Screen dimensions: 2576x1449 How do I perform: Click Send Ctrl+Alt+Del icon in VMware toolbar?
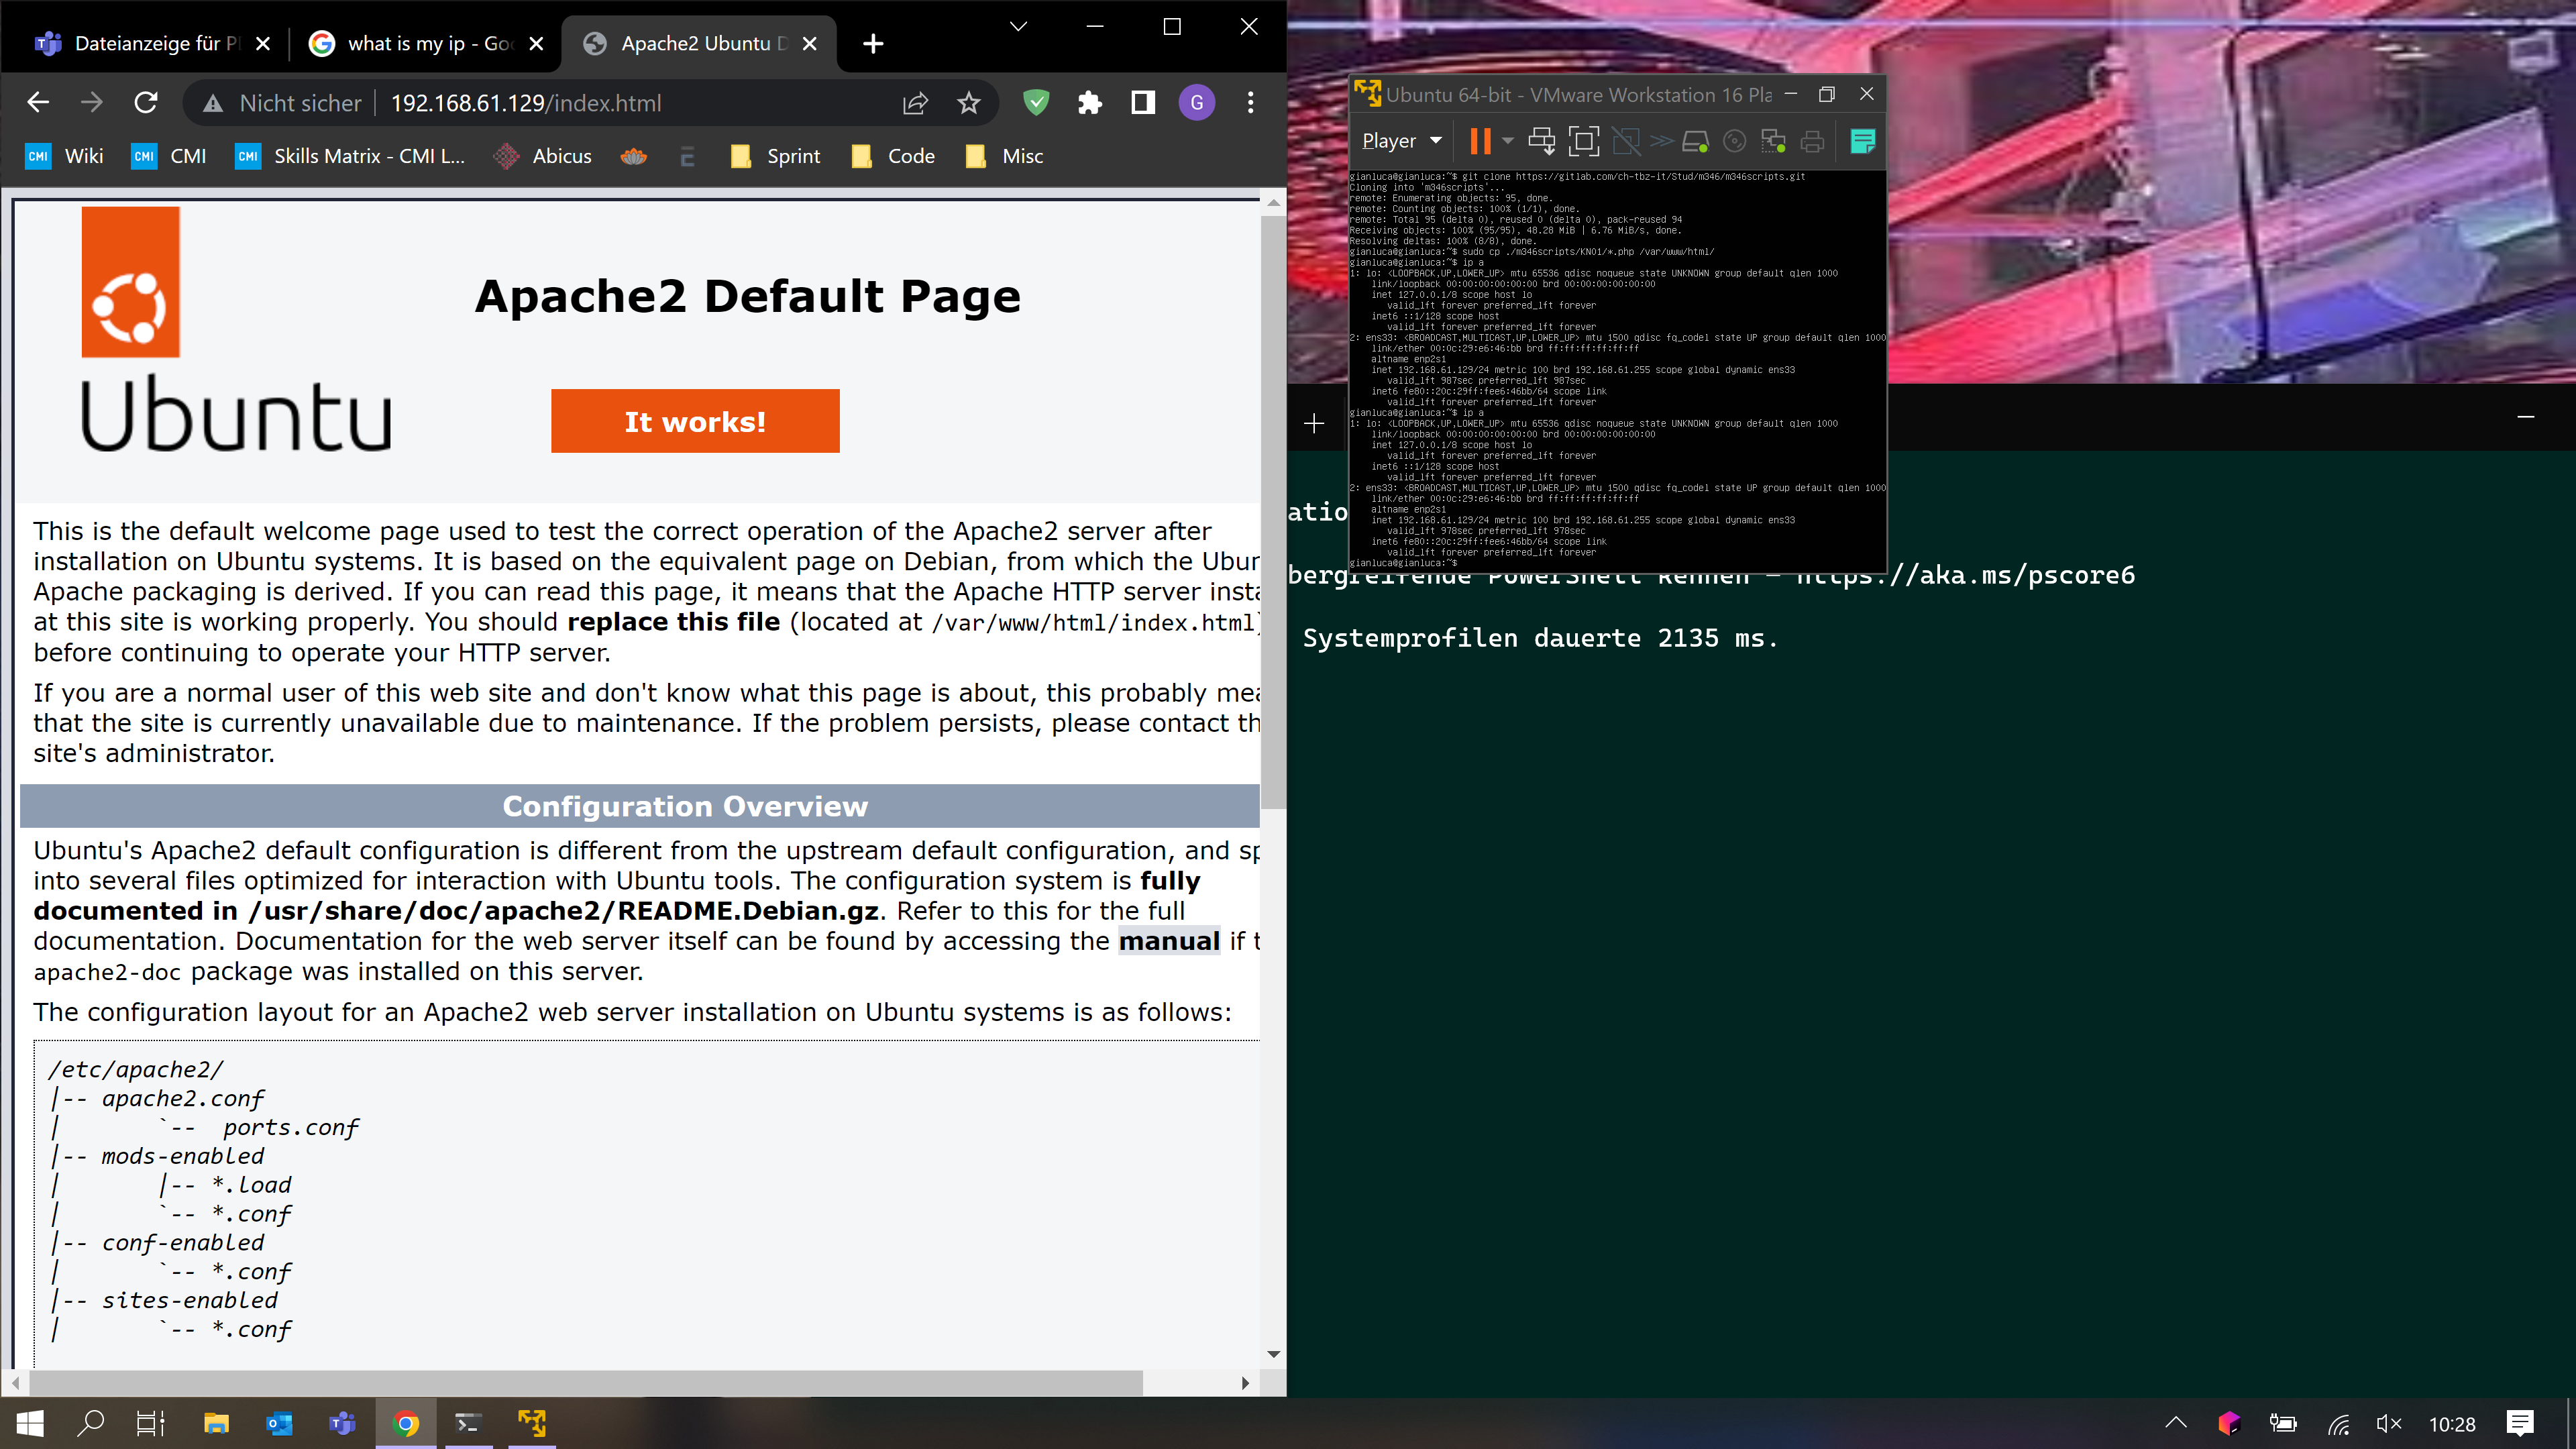pos(1542,141)
